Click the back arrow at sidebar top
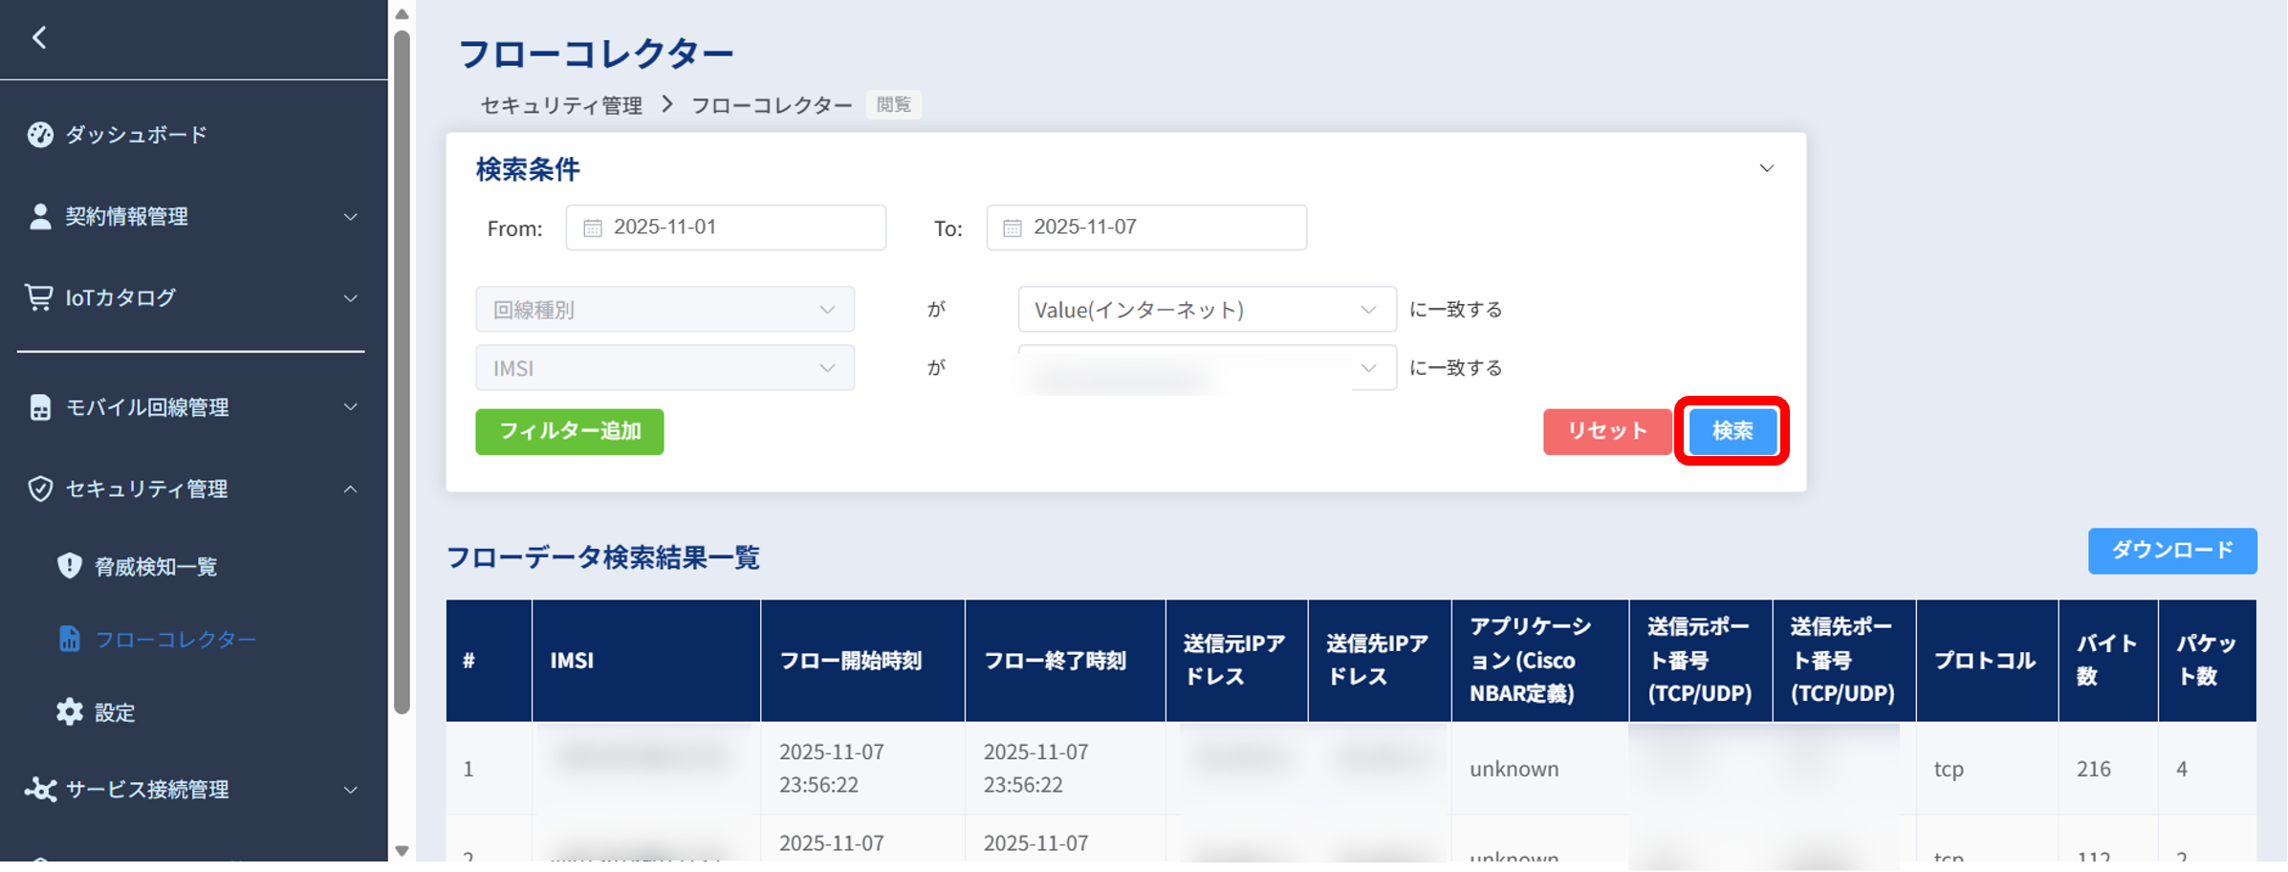The image size is (2288, 872). pyautogui.click(x=39, y=35)
